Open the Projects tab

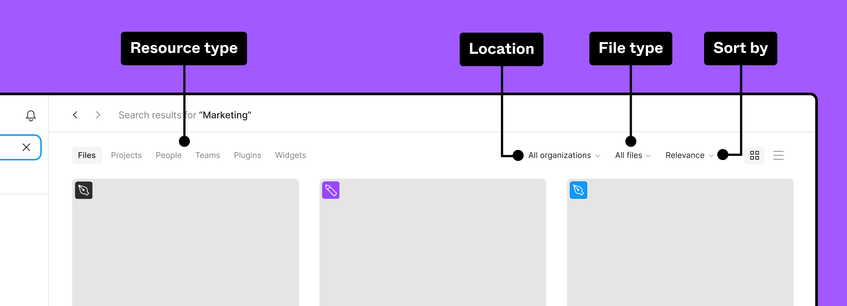pos(126,155)
